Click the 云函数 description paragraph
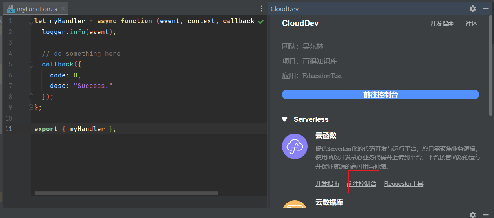The height and width of the screenshot is (218, 494). (398, 158)
